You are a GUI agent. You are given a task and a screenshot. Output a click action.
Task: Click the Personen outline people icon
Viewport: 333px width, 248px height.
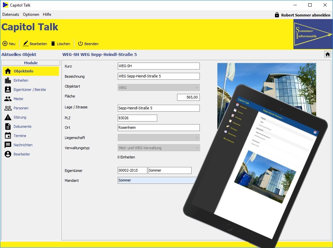[x=8, y=108]
